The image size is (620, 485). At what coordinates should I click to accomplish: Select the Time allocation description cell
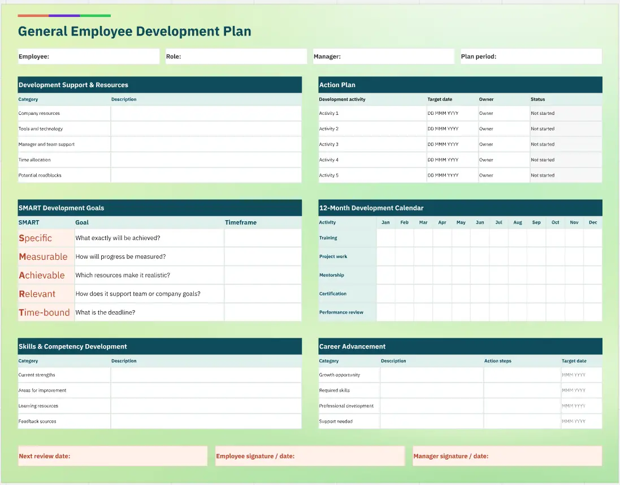pyautogui.click(x=206, y=160)
